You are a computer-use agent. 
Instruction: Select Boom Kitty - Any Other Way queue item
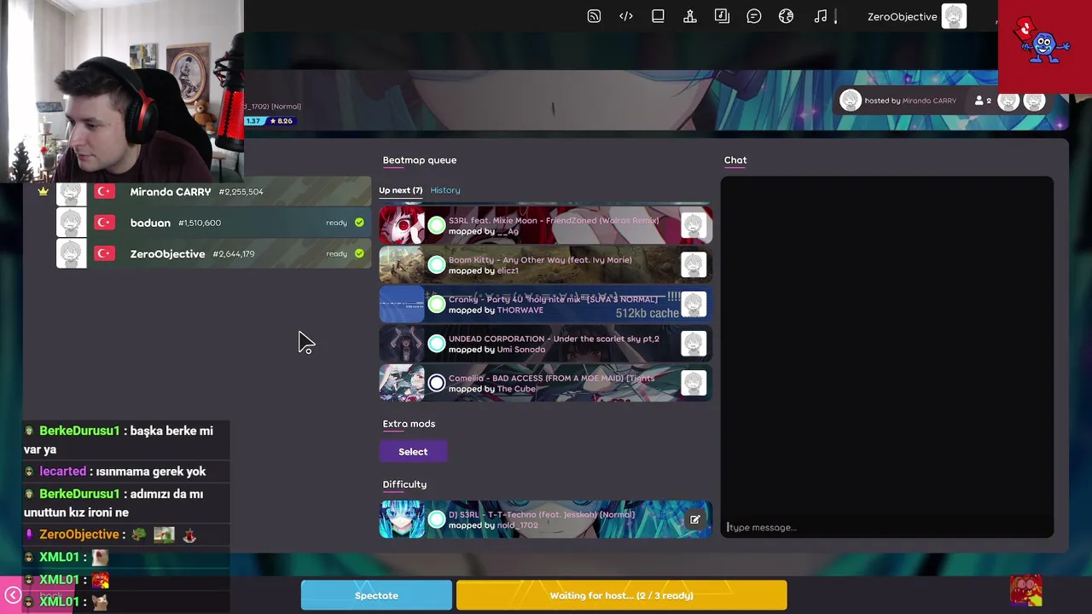coord(545,265)
